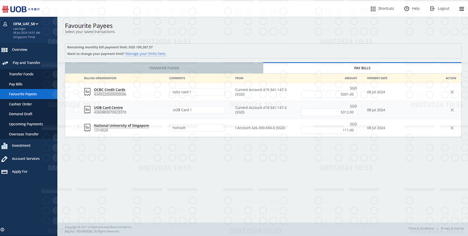This screenshot has height=236, width=468.
Task: Open the UOB Card Centre payee link
Action: (x=108, y=108)
